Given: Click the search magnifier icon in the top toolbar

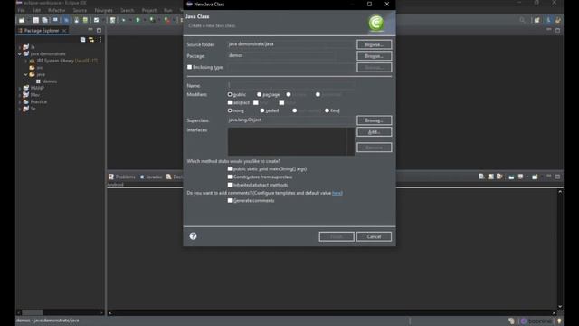Looking at the screenshot, I should 522,20.
